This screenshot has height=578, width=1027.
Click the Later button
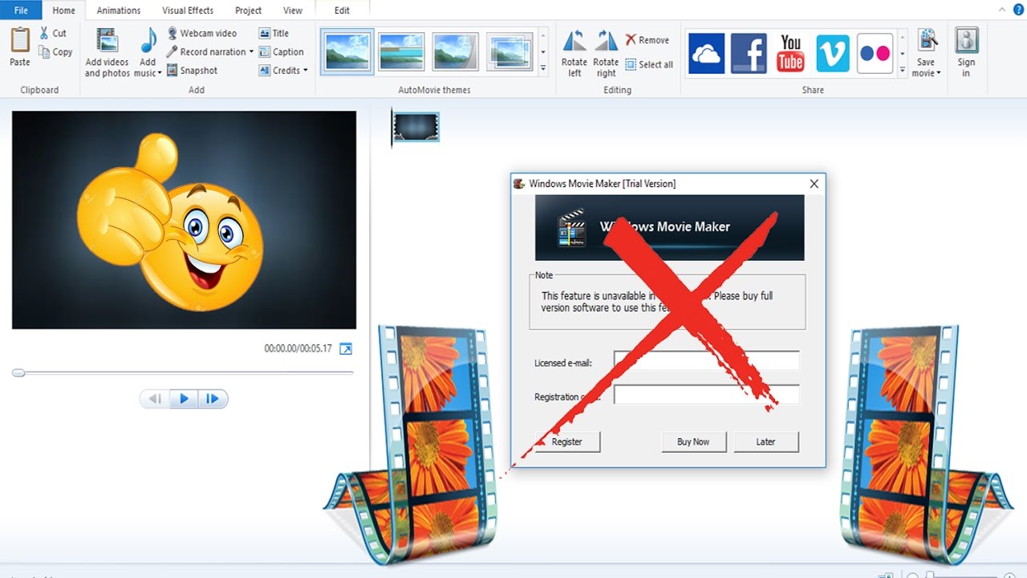coord(765,442)
